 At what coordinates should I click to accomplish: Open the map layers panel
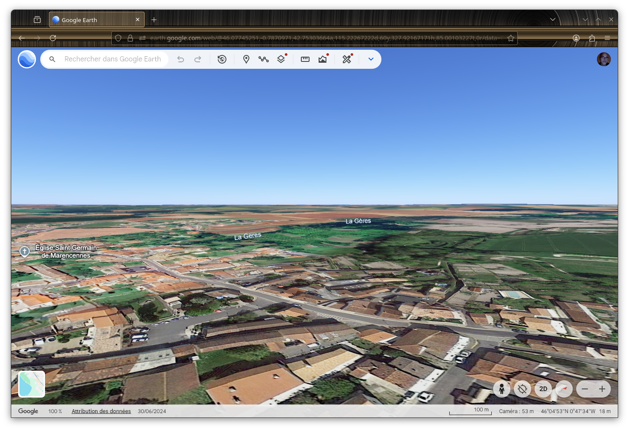tap(281, 59)
